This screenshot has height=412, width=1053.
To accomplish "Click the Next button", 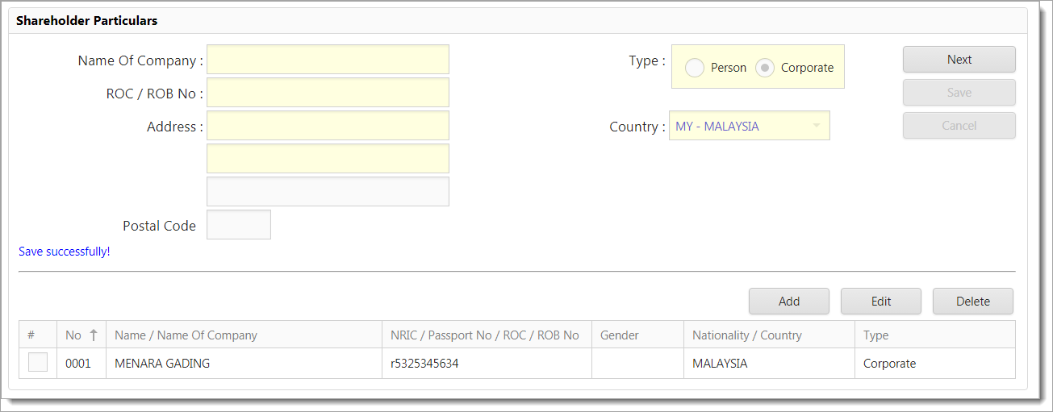I will pyautogui.click(x=959, y=60).
